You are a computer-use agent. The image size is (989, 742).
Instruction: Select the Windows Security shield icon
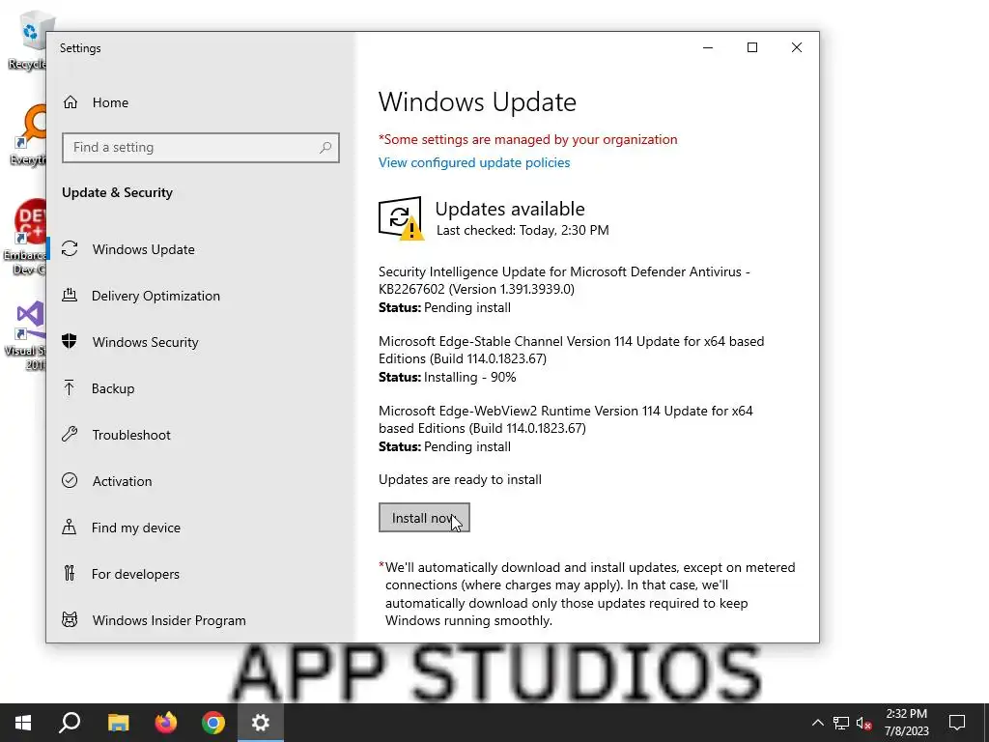70,341
